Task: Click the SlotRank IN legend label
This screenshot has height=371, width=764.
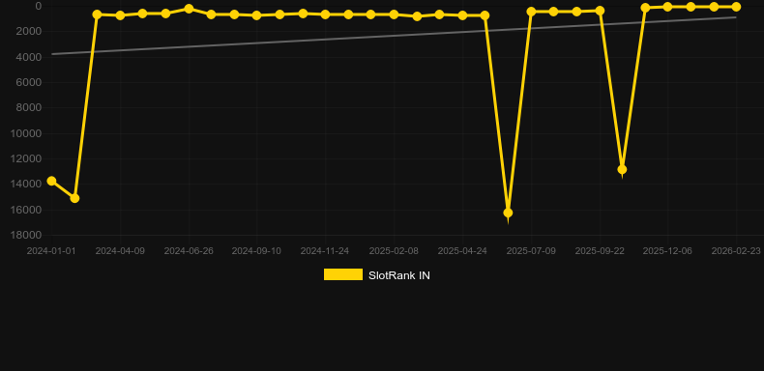Action: [x=399, y=275]
